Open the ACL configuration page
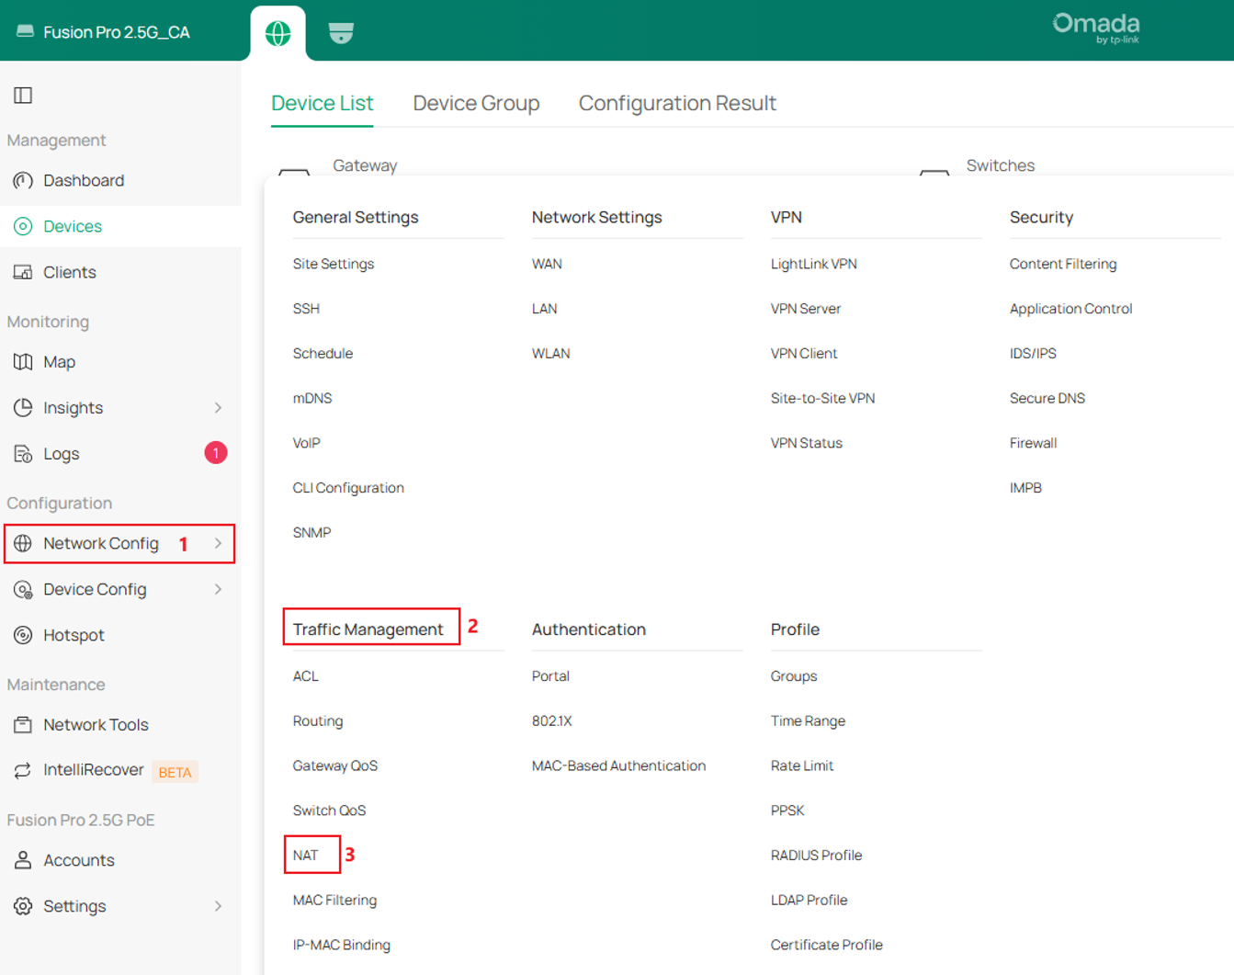This screenshot has height=975, width=1234. click(306, 676)
